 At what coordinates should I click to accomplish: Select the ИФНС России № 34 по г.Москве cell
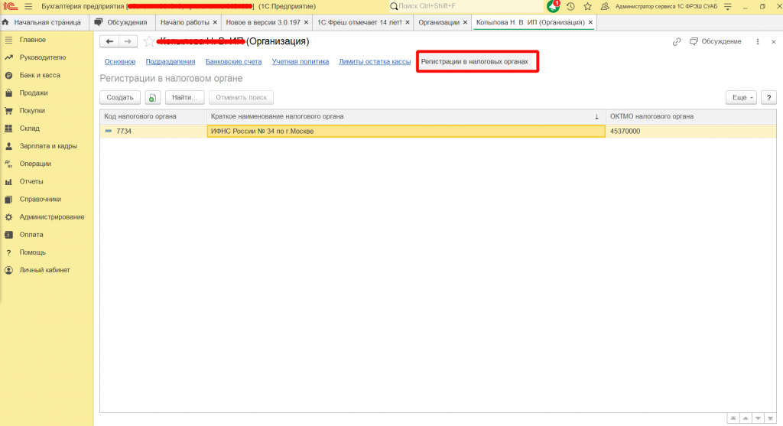406,132
